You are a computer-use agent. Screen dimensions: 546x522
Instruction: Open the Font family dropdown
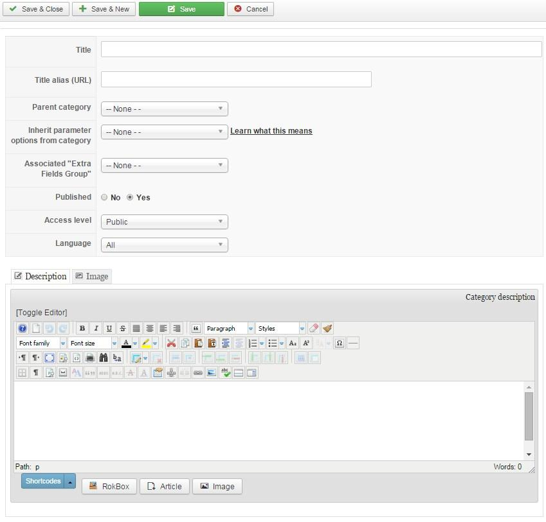click(x=41, y=344)
